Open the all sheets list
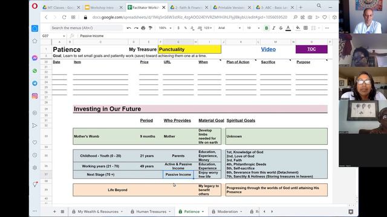This screenshot has width=387, height=217. [62, 212]
